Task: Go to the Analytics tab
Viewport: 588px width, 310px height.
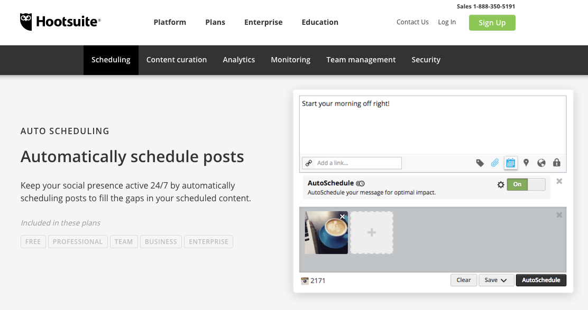Action: coord(239,60)
